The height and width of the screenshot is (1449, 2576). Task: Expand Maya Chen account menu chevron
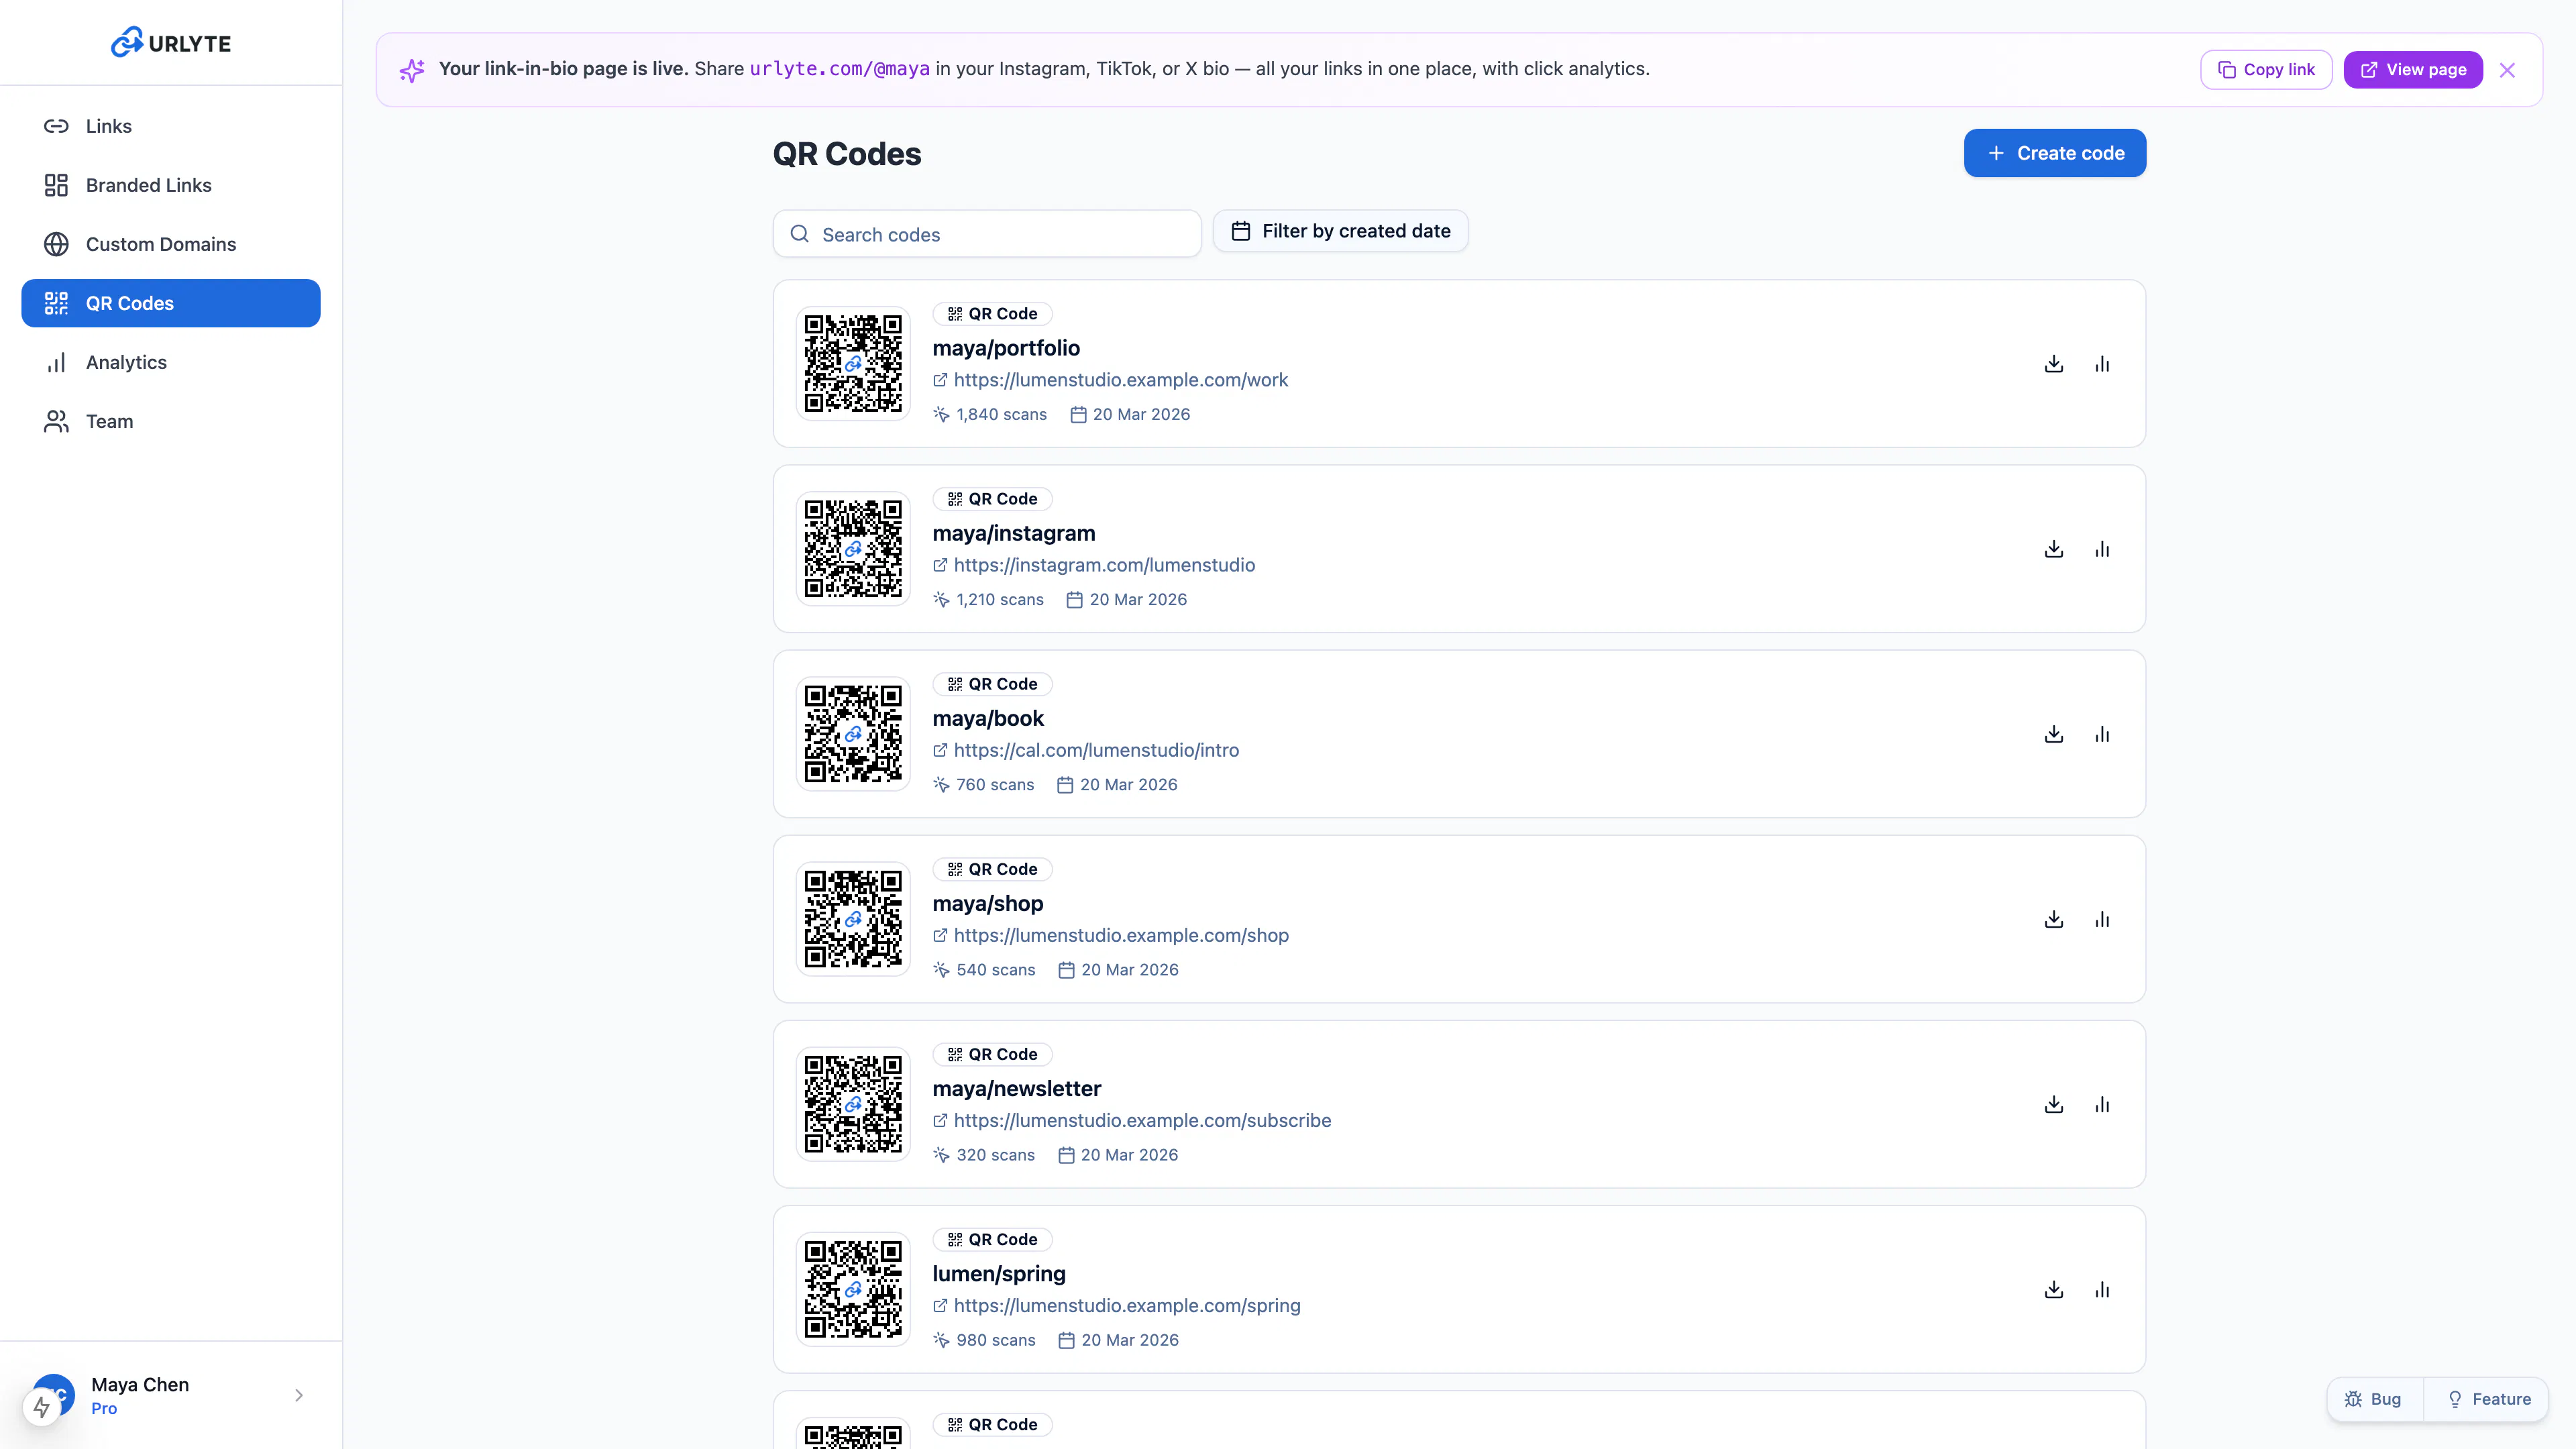pos(299,1395)
